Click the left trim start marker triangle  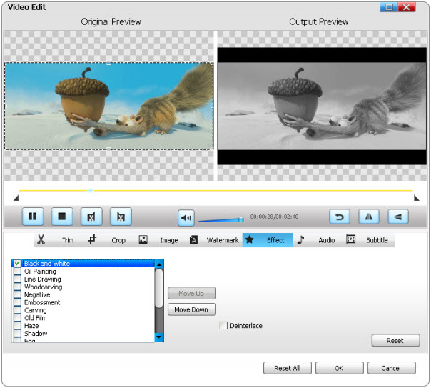click(x=16, y=198)
